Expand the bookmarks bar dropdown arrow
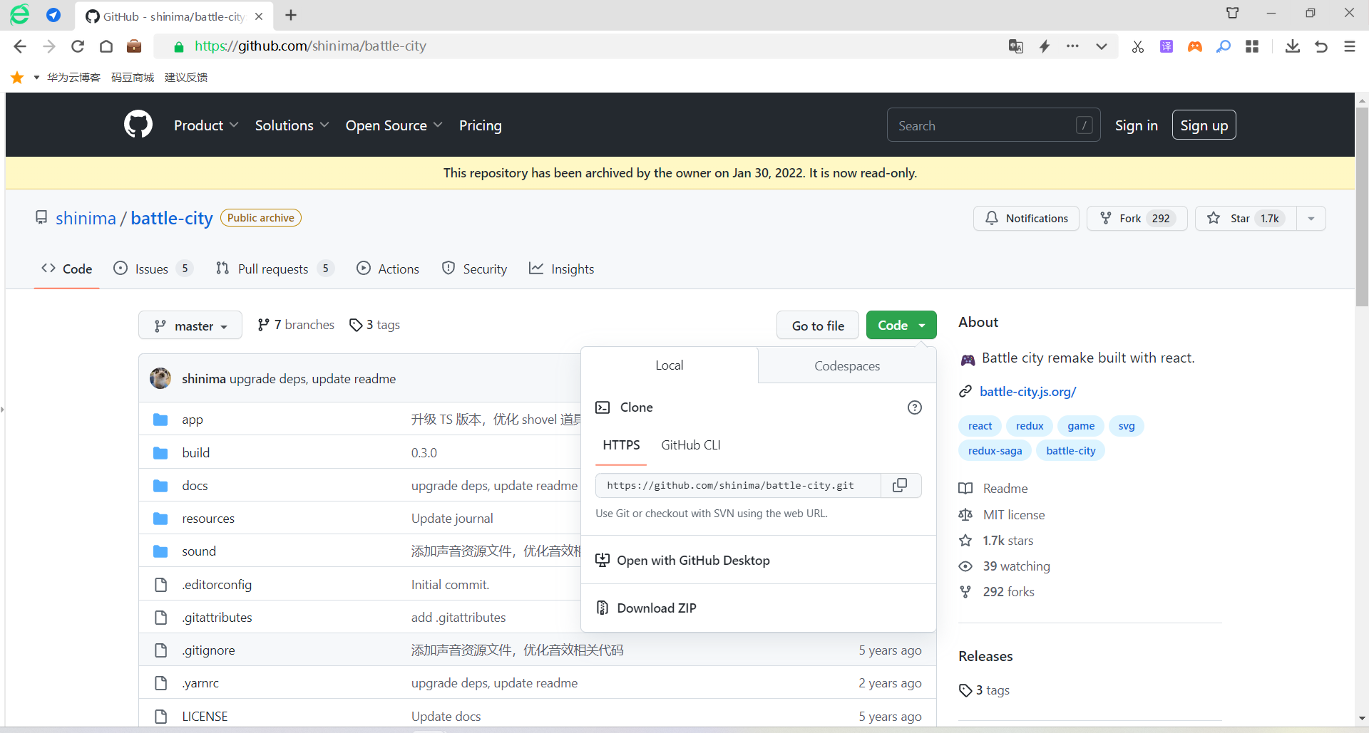The width and height of the screenshot is (1369, 733). (36, 77)
